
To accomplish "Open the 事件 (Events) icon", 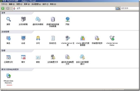I will (x=23, y=57).
